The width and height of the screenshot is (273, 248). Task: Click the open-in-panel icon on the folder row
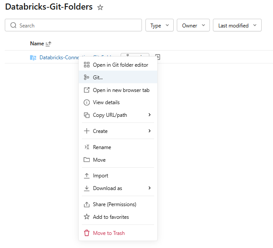click(x=158, y=57)
